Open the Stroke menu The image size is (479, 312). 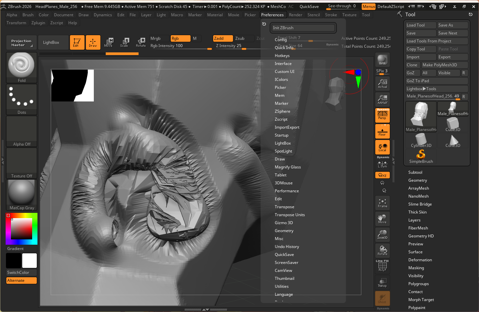coord(331,15)
